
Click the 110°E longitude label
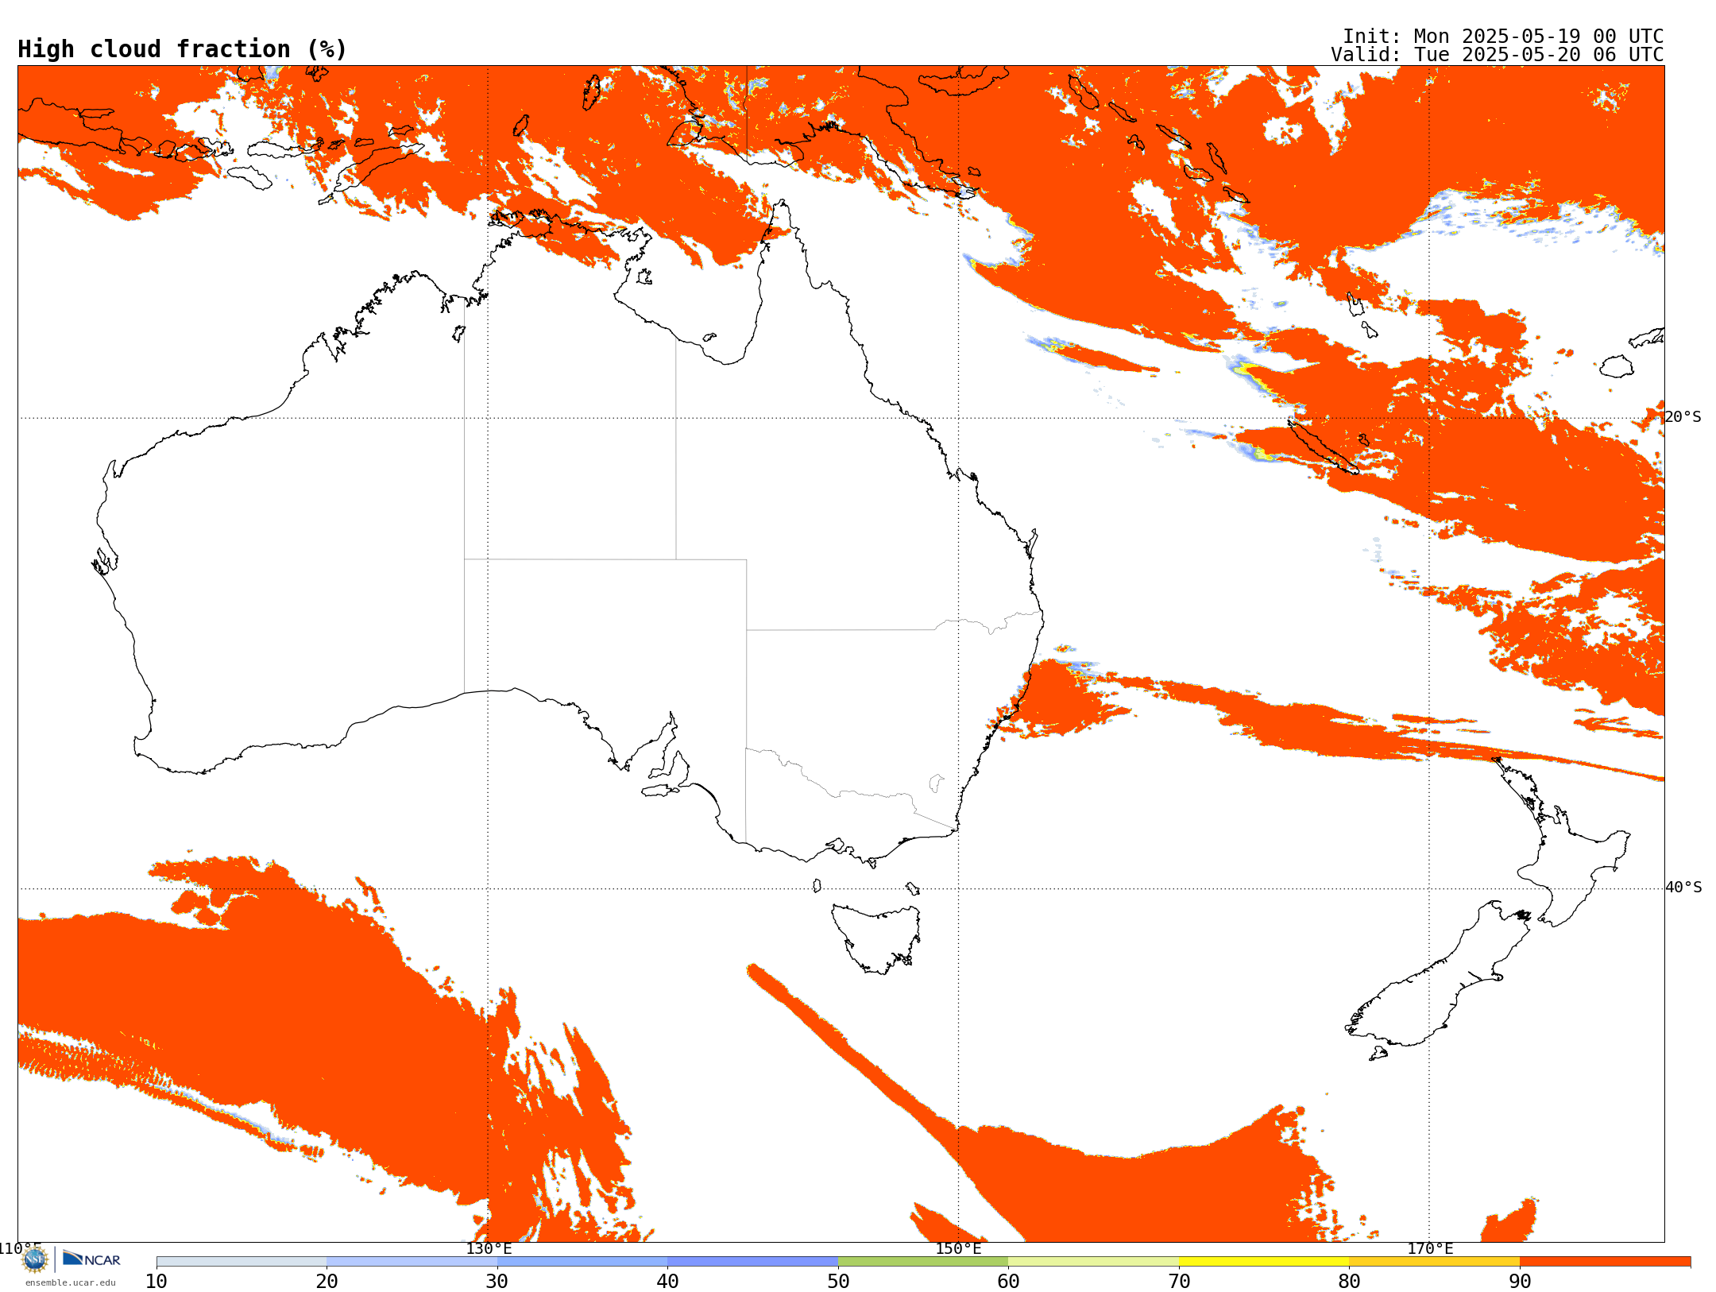[19, 1249]
